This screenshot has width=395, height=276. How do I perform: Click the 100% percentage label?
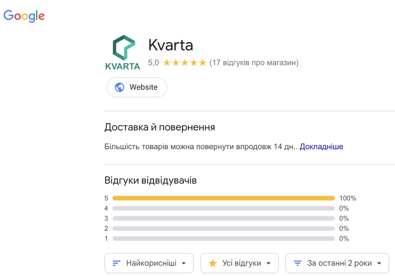348,198
